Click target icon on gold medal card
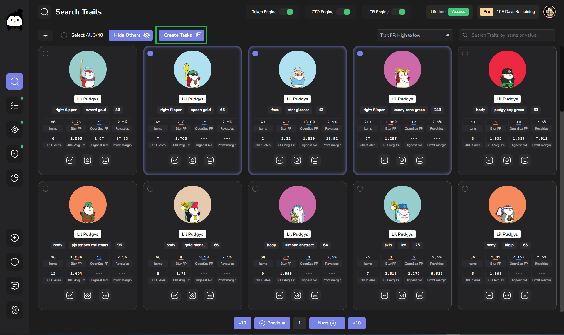Viewport: 564px width, 335px height. pos(192,295)
